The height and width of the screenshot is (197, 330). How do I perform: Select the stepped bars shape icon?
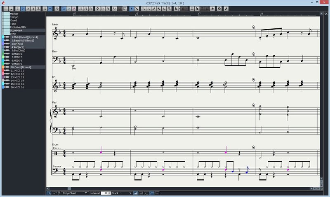[141, 193]
